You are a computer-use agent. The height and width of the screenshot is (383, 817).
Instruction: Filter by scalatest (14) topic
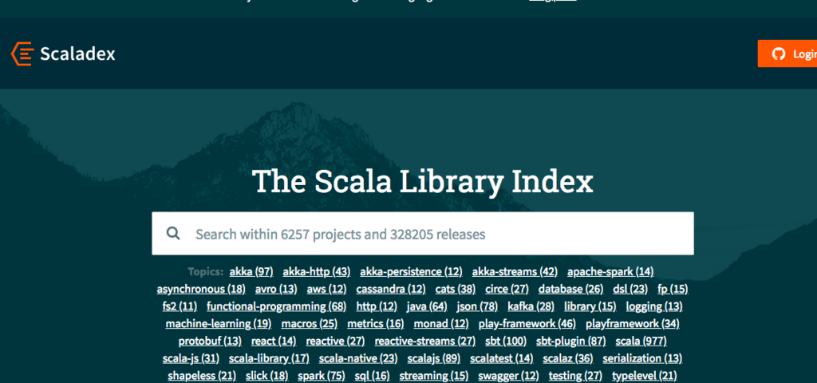[x=502, y=358]
